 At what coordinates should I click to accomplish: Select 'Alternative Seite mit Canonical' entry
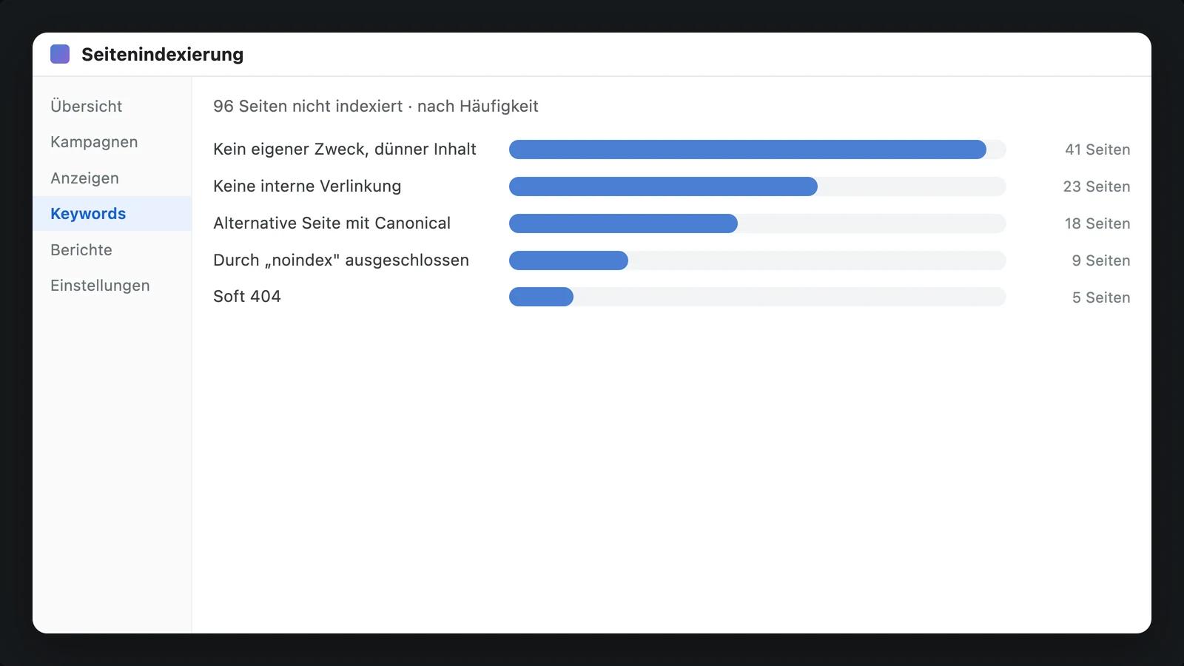pos(332,223)
